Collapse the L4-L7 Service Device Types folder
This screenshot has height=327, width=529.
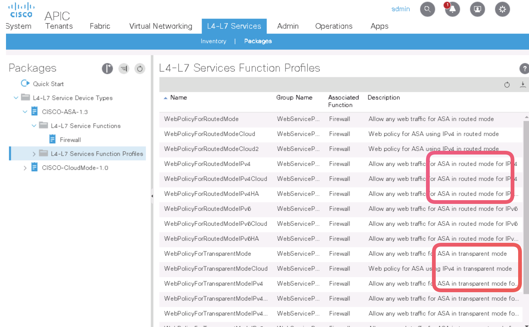(16, 98)
